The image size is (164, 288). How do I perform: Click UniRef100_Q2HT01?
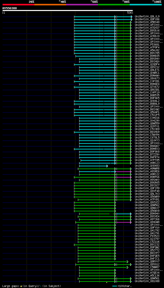click(x=147, y=126)
